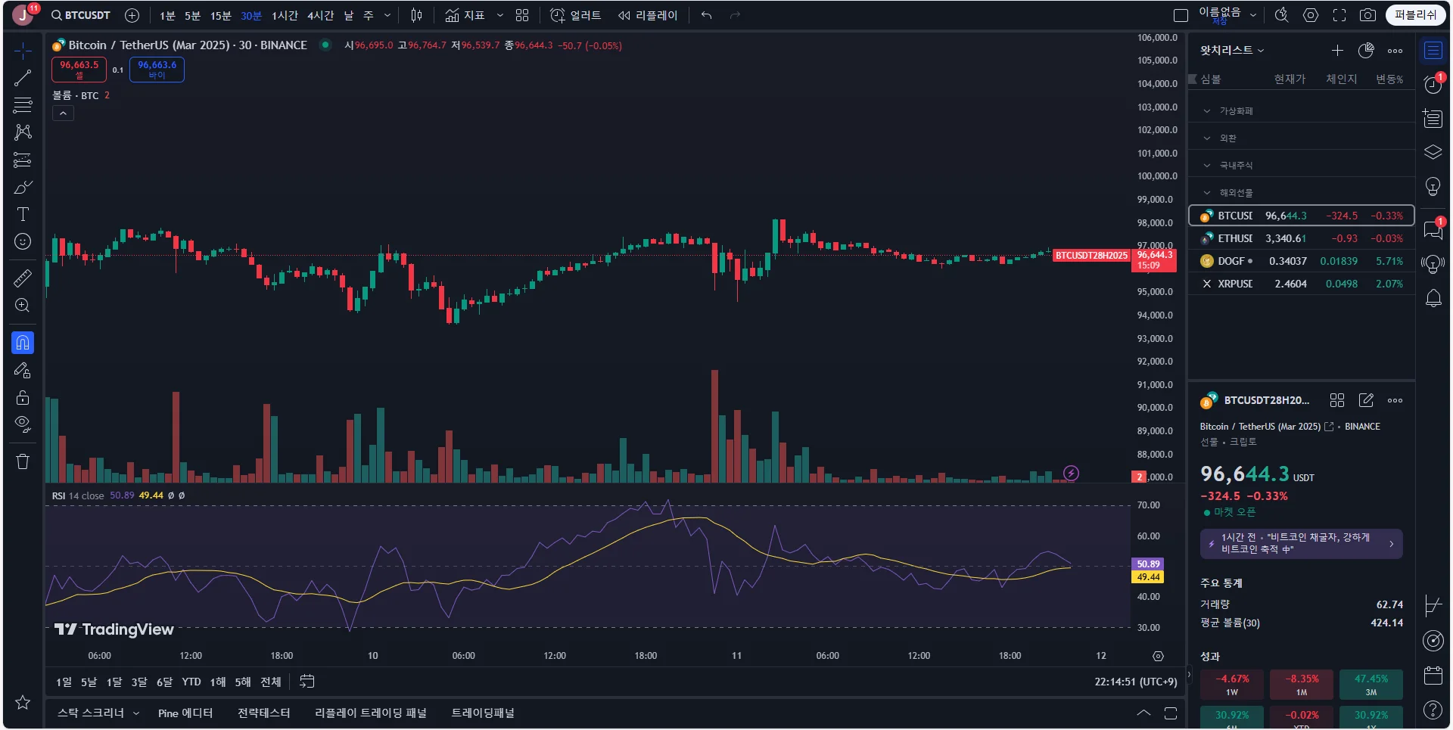This screenshot has width=1453, height=730.
Task: Select the brush drawing tool
Action: pos(23,187)
